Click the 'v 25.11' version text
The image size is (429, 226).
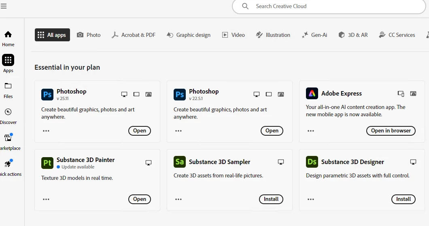(x=63, y=98)
